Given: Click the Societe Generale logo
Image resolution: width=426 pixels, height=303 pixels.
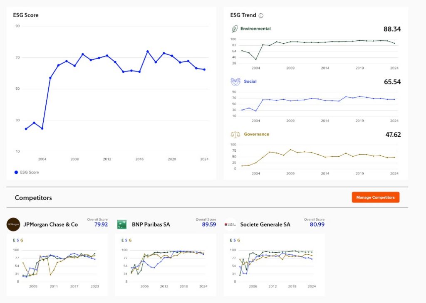Looking at the screenshot, I should tap(230, 224).
